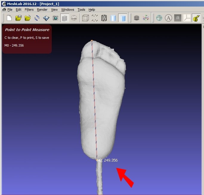
Task: Open the Windows menu
Action: tap(68, 10)
